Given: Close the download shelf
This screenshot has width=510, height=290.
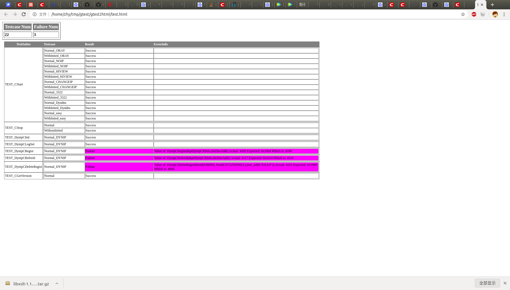Looking at the screenshot, I should [x=505, y=283].
